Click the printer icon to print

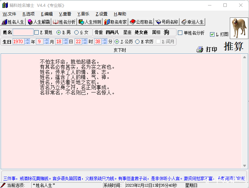(200, 49)
